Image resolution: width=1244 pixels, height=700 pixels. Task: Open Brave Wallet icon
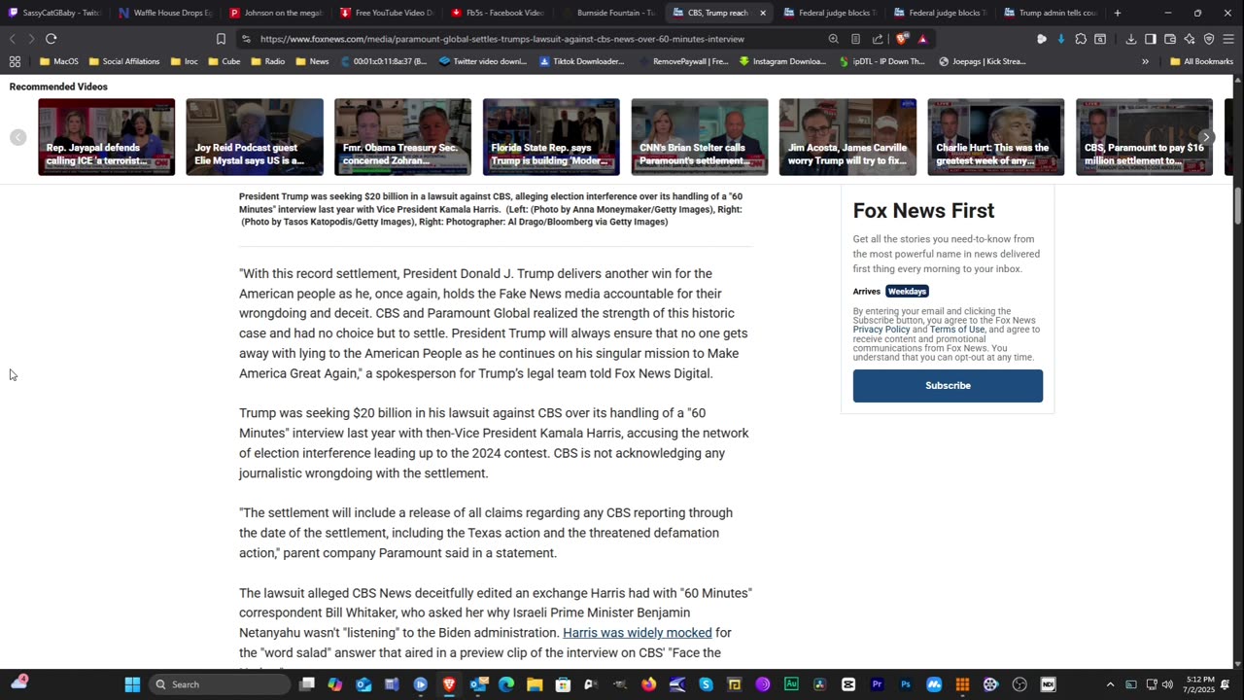coord(1170,39)
